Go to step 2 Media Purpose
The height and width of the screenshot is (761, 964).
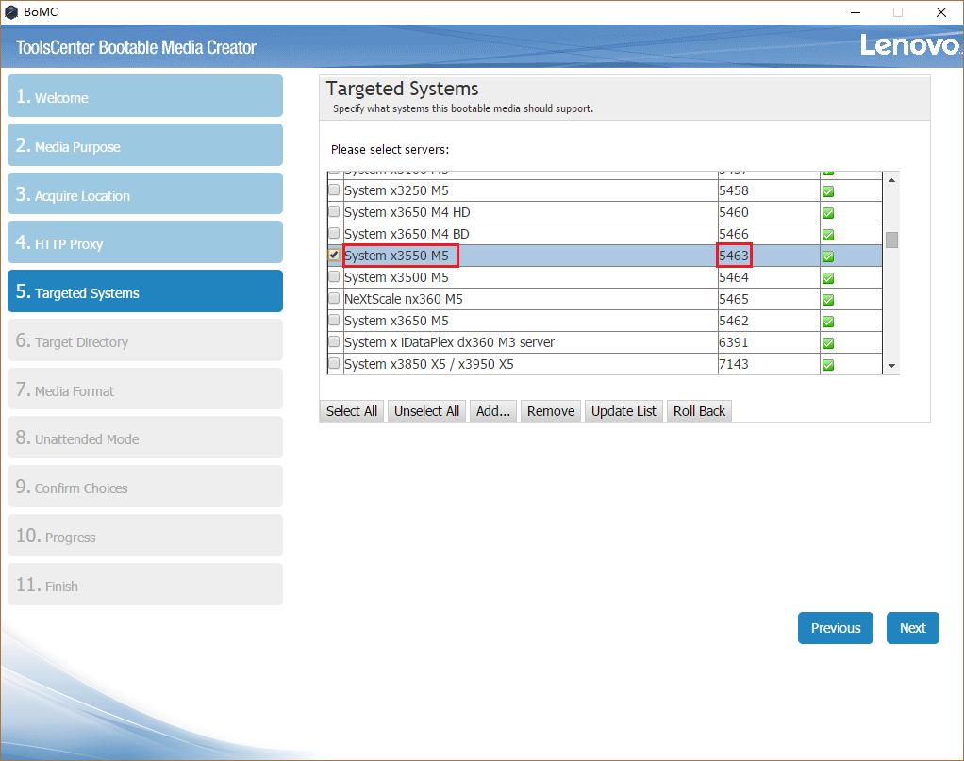145,145
